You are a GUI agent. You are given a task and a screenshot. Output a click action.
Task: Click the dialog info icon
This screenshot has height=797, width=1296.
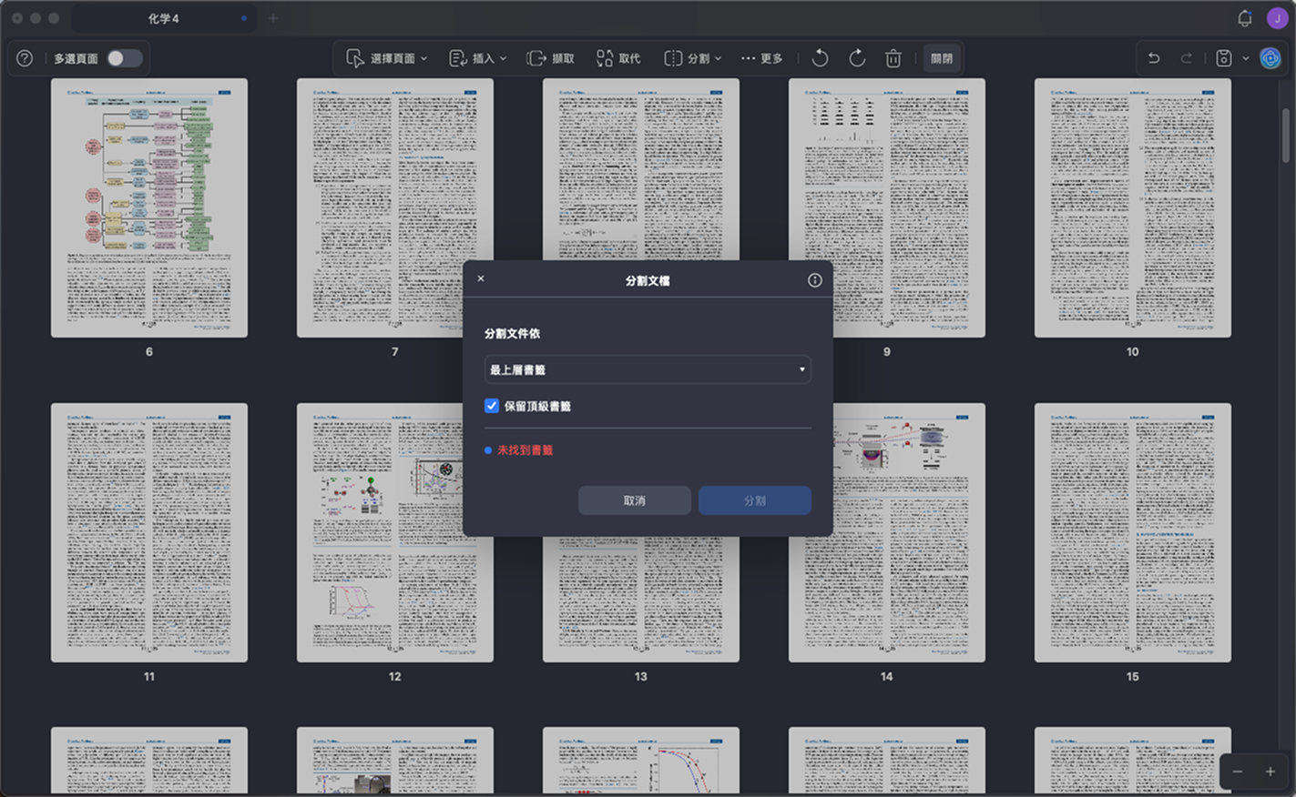click(x=815, y=280)
